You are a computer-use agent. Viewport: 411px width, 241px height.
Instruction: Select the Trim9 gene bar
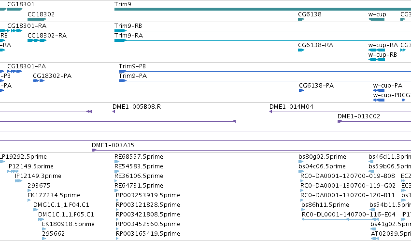[x=263, y=9]
